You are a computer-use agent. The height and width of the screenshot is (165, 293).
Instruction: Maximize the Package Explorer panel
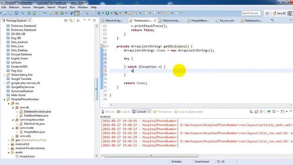(94, 20)
